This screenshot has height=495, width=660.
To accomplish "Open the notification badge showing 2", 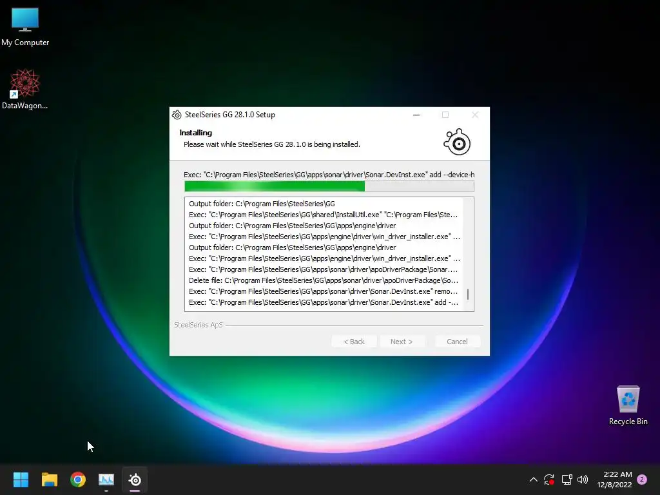I will (642, 480).
